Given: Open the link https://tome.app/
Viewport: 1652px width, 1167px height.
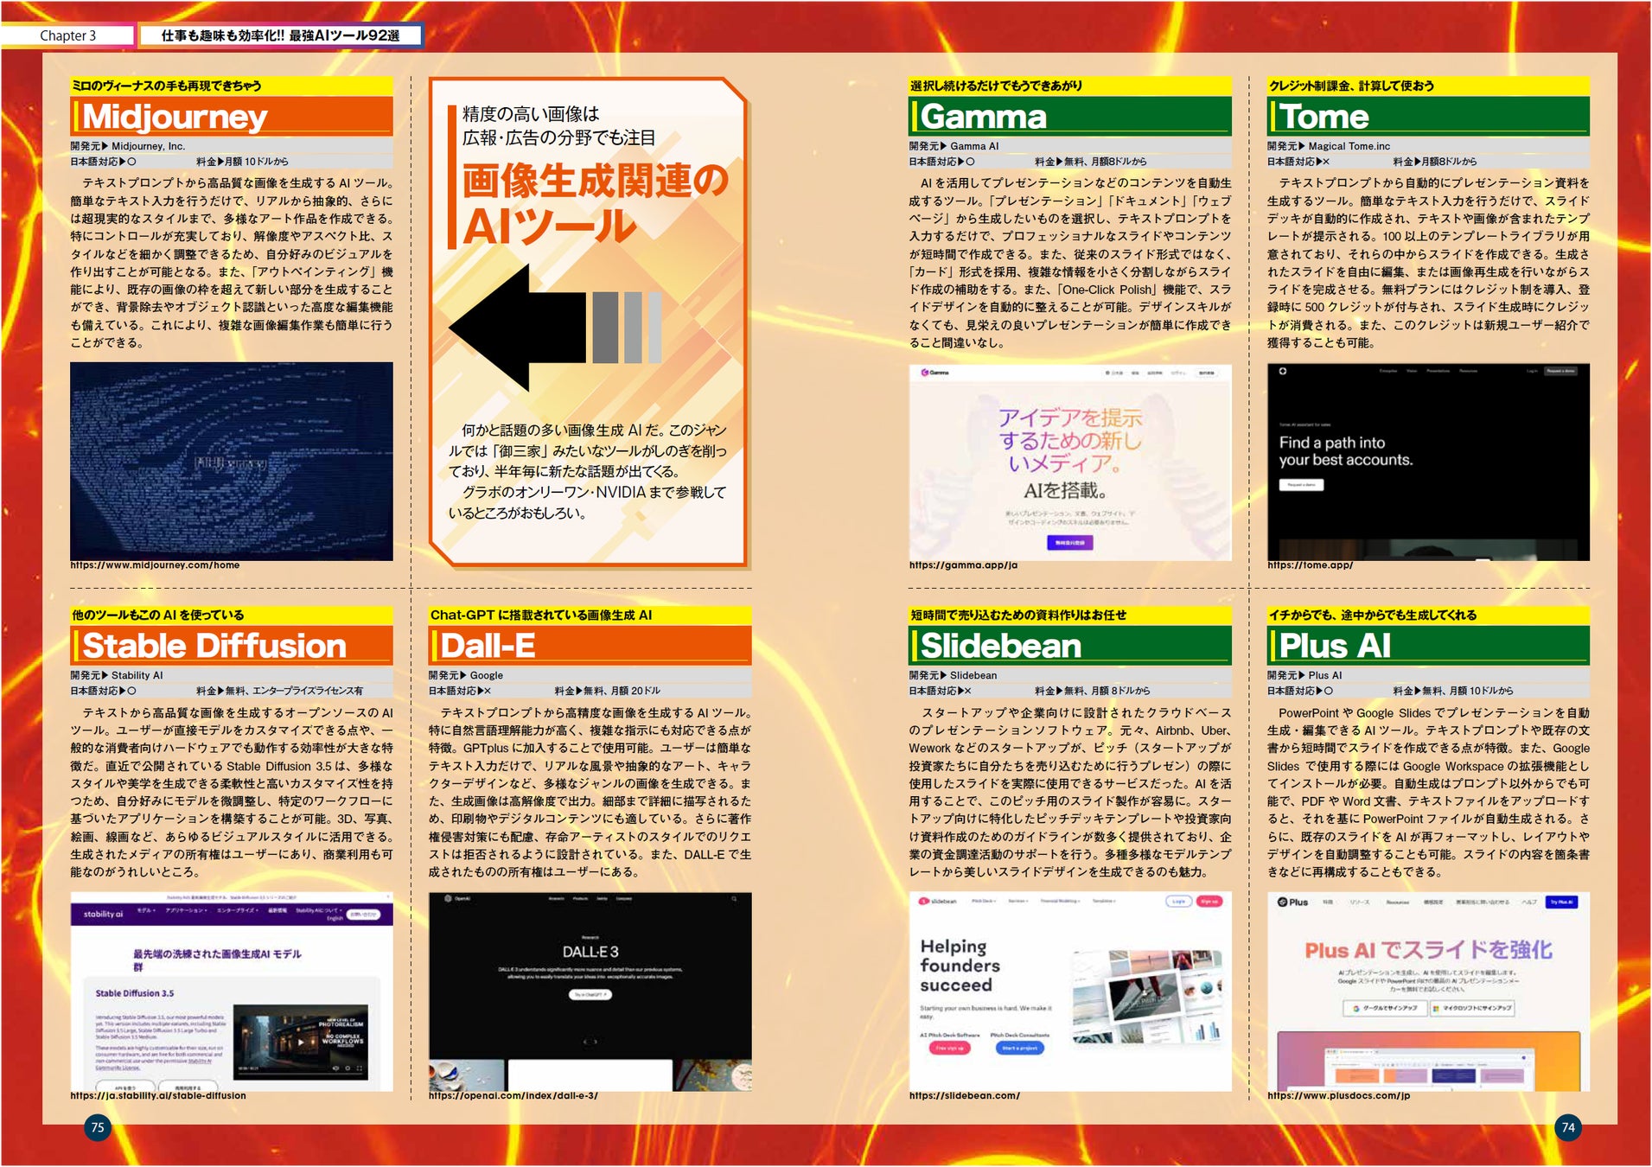Looking at the screenshot, I should (1310, 565).
